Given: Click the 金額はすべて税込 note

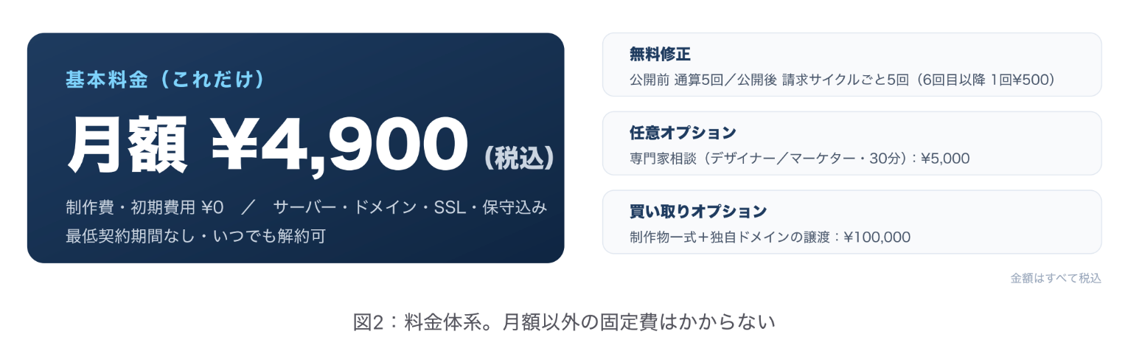Looking at the screenshot, I should [x=1056, y=279].
